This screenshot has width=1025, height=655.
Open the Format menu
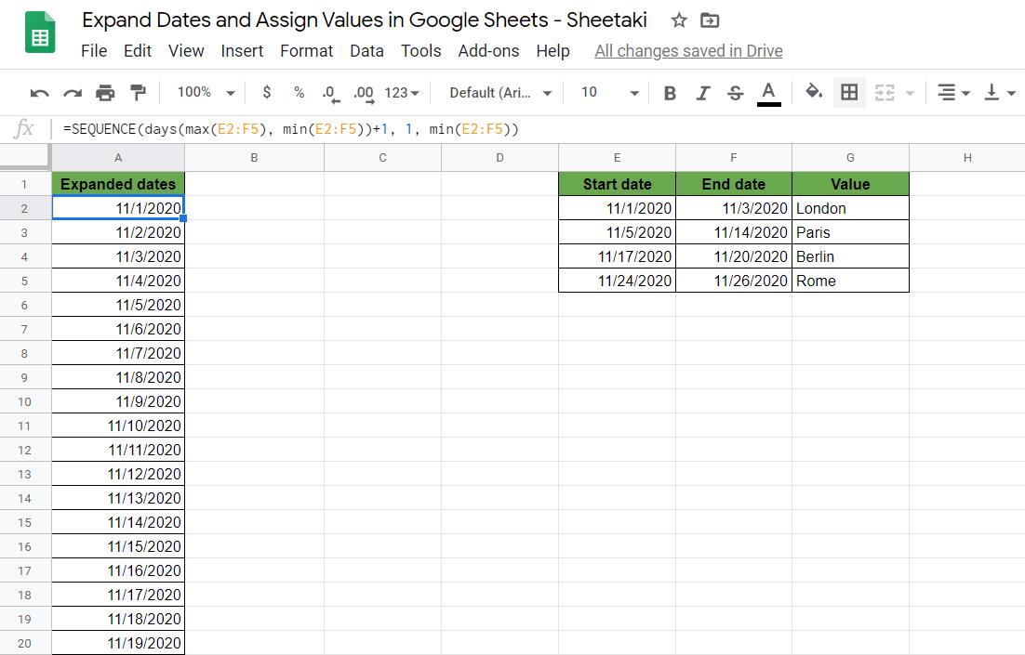point(306,51)
